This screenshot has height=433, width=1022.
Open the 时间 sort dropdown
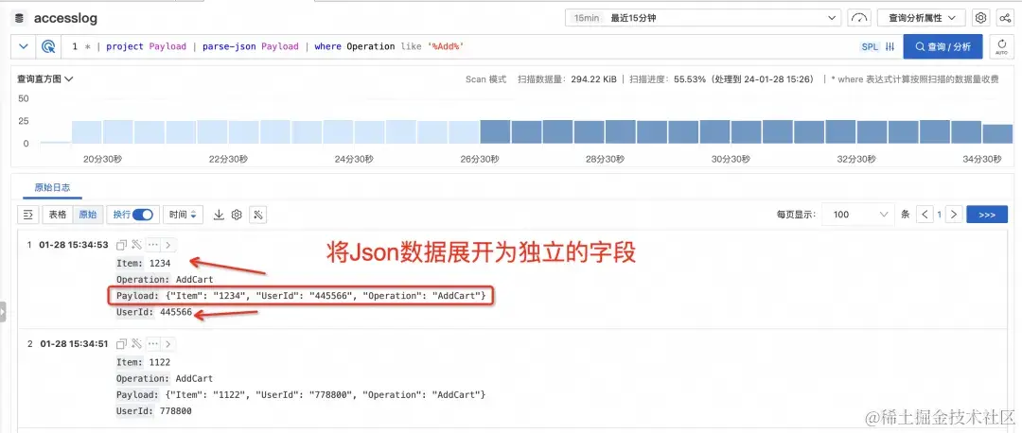pyautogui.click(x=184, y=215)
